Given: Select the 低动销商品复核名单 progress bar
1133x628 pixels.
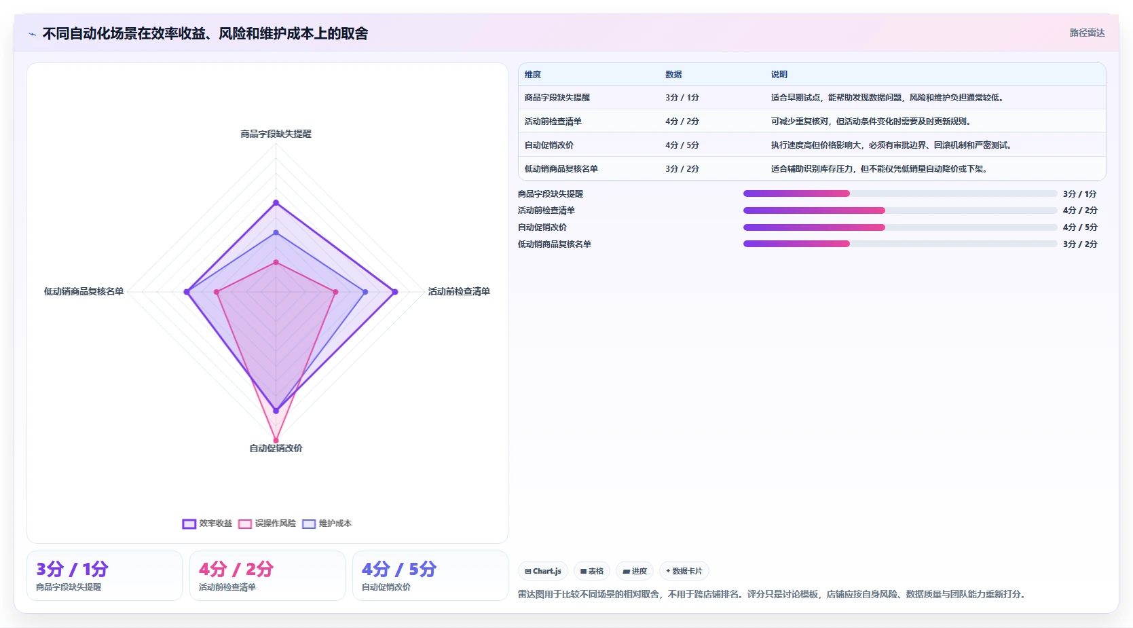Looking at the screenshot, I should 900,244.
